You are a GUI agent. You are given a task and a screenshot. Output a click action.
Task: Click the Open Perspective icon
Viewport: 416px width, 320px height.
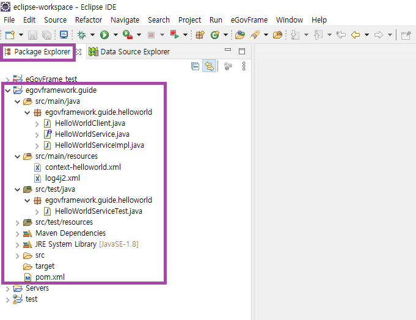pyautogui.click(x=406, y=35)
